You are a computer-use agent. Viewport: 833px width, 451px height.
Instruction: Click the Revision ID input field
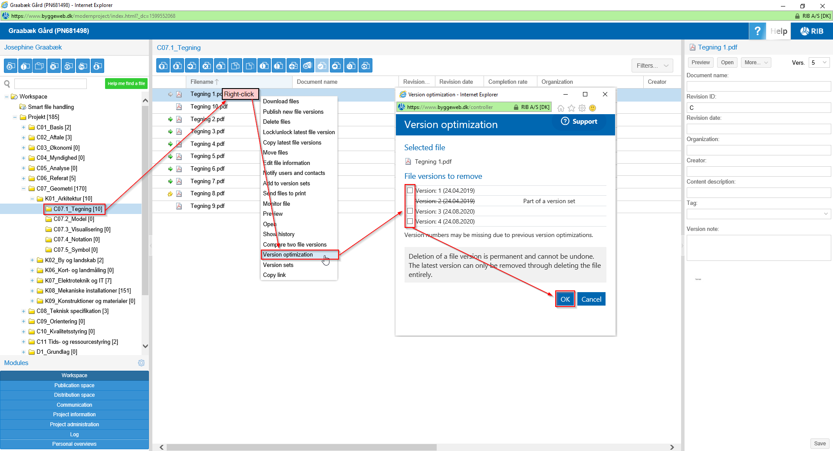pyautogui.click(x=758, y=108)
